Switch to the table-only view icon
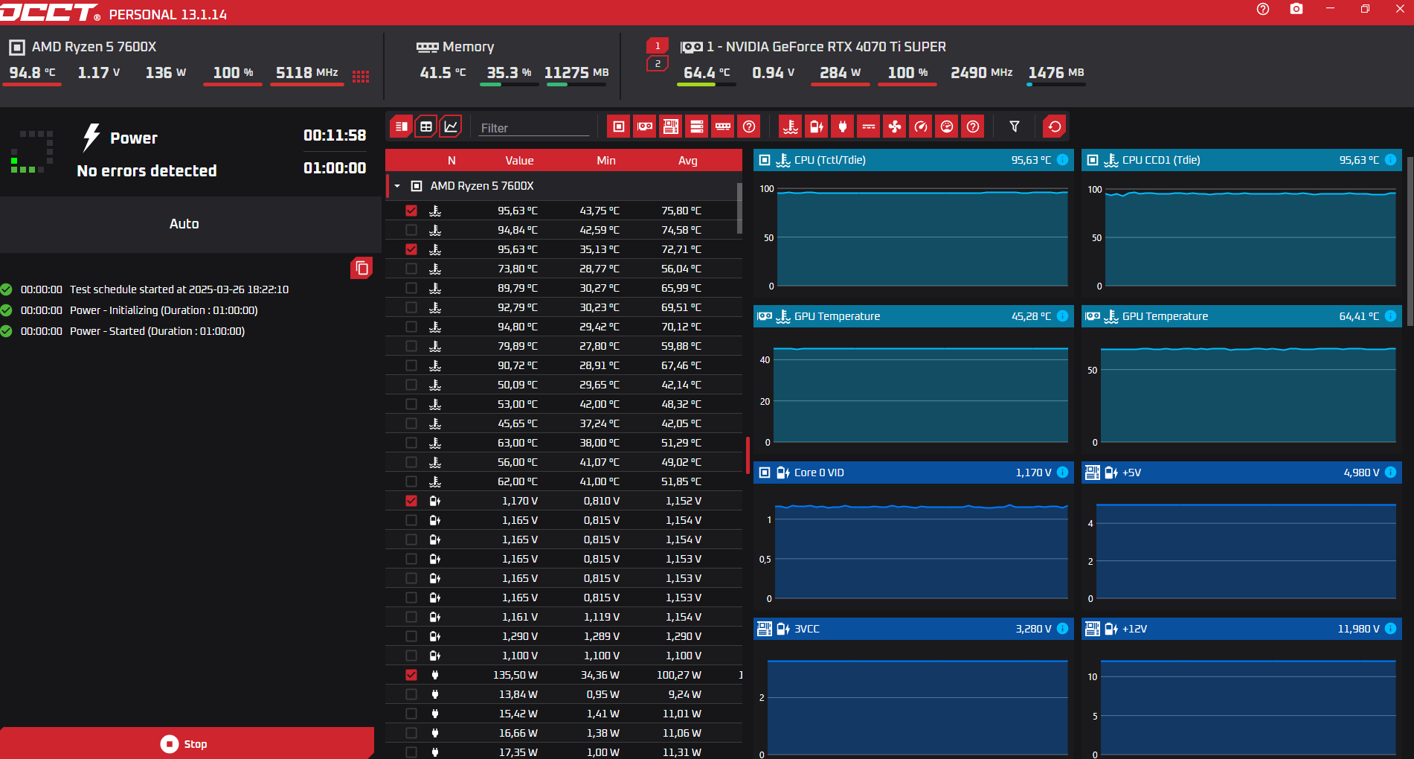This screenshot has height=759, width=1414. tap(426, 126)
